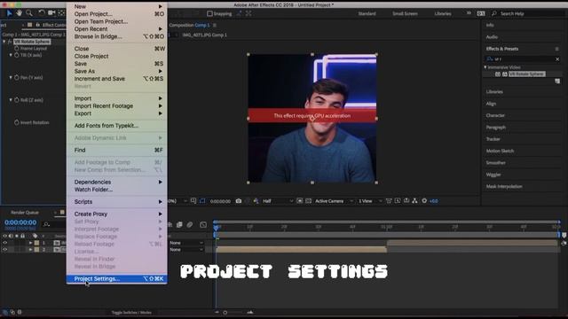The width and height of the screenshot is (568, 319).
Task: Open the Active Camera dropdown
Action: point(334,201)
